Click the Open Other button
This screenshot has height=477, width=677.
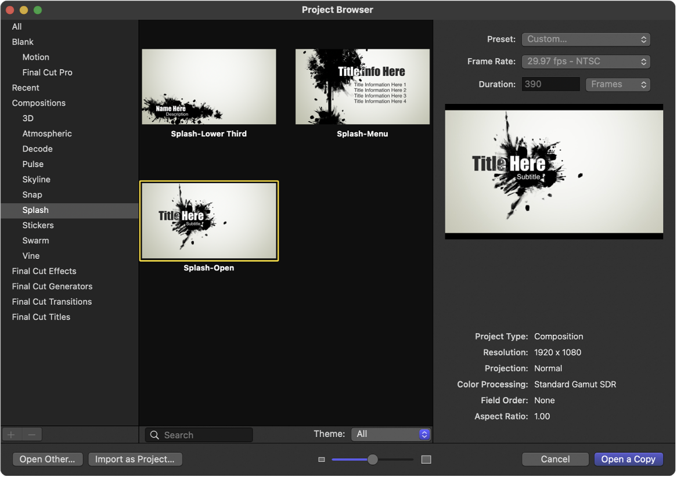48,459
